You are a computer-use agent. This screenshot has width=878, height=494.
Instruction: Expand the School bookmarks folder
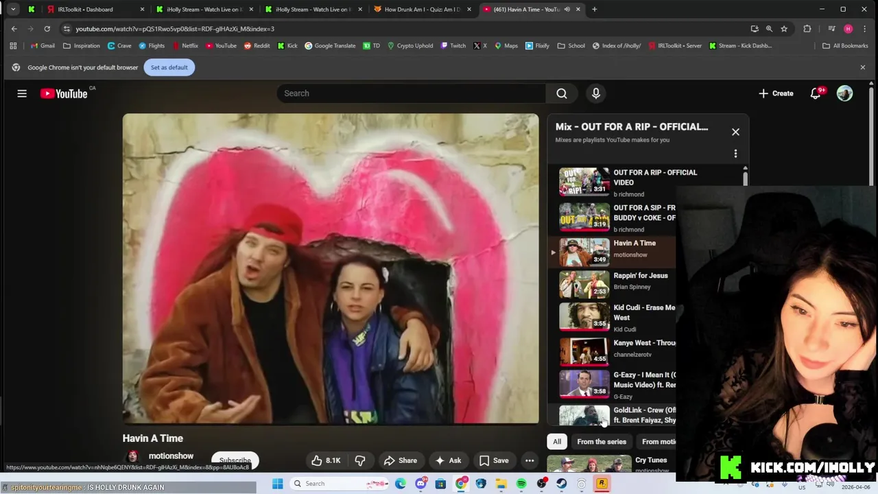click(x=571, y=46)
